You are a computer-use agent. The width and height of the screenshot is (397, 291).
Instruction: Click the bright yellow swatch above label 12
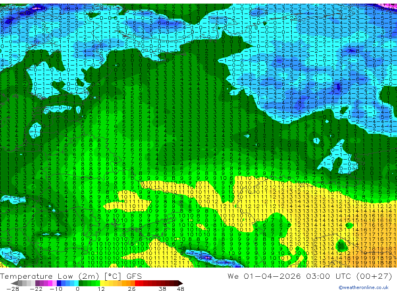[102, 283]
